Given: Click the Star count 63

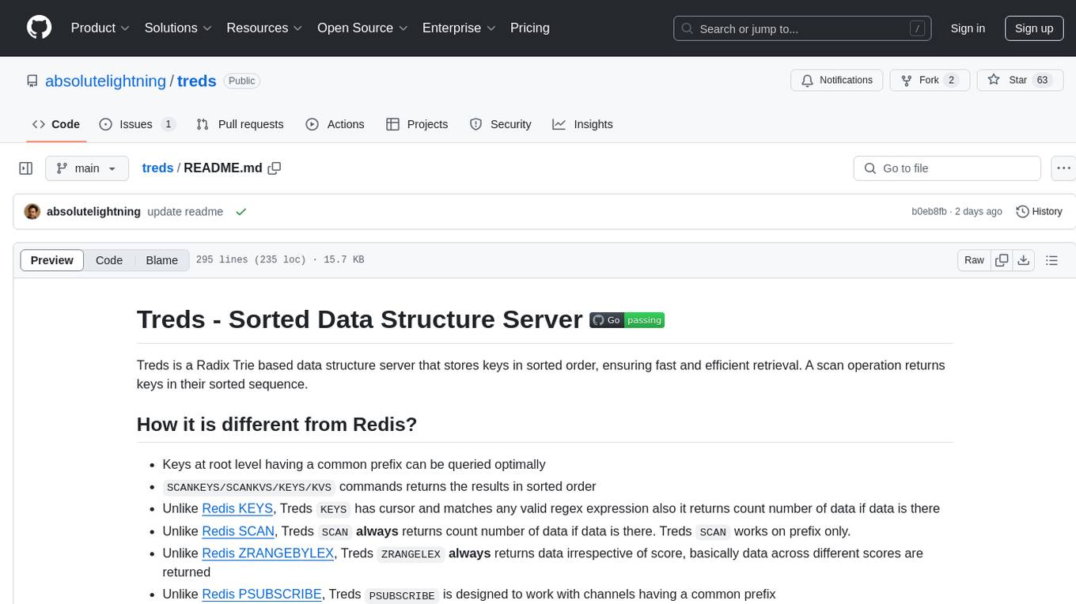Looking at the screenshot, I should tap(1042, 80).
